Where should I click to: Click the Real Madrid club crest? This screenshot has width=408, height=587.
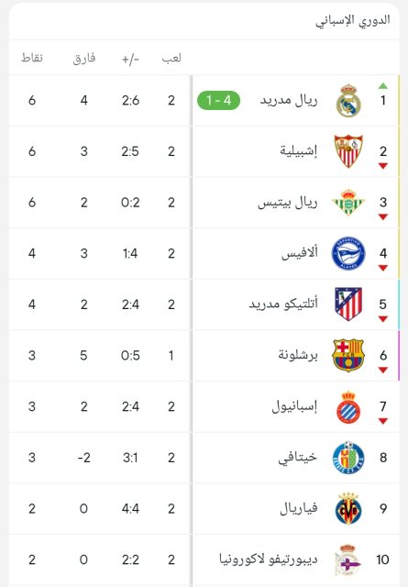point(348,100)
